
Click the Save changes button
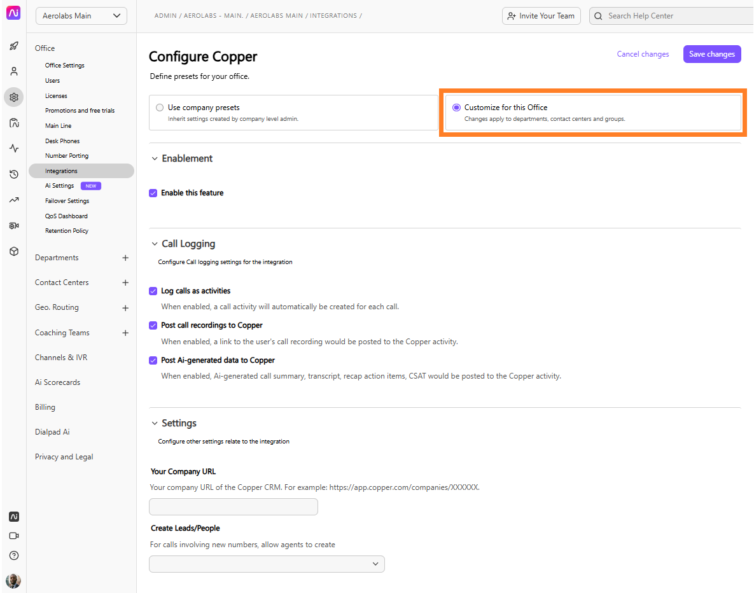[x=711, y=54]
